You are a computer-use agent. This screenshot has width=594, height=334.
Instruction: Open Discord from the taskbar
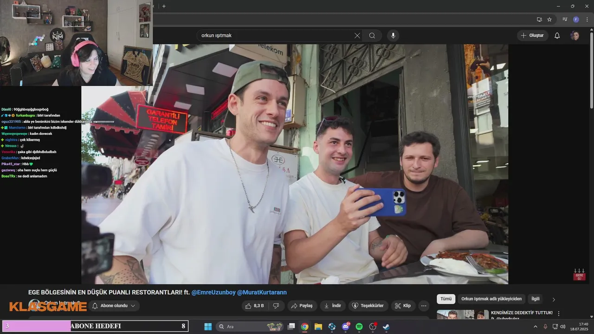click(x=345, y=327)
